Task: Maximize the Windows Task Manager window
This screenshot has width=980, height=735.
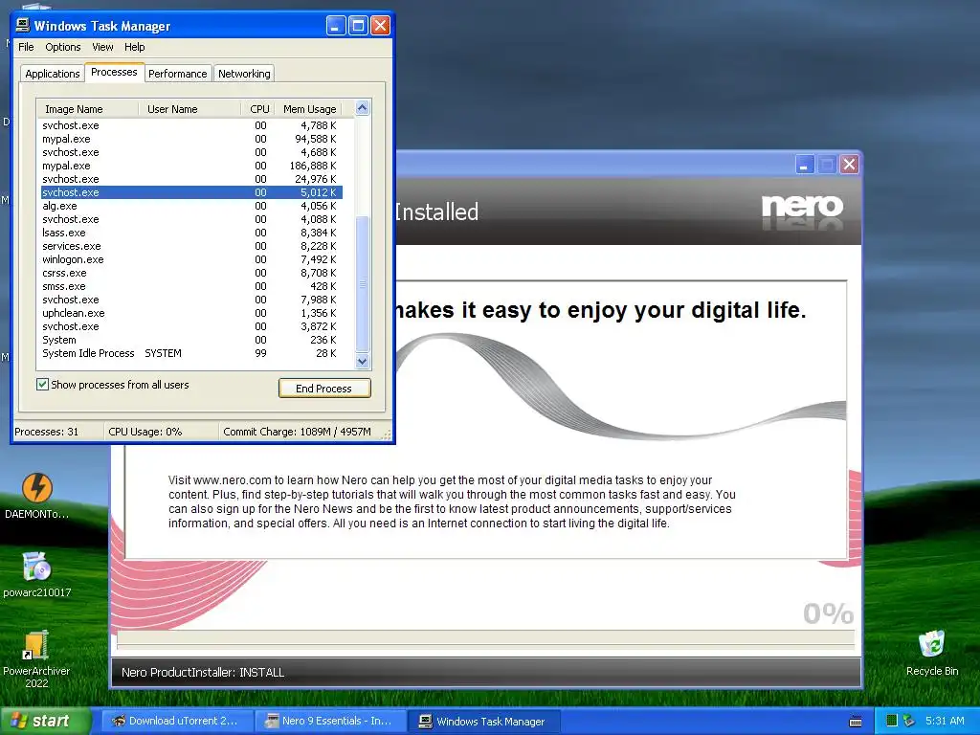Action: [x=358, y=26]
